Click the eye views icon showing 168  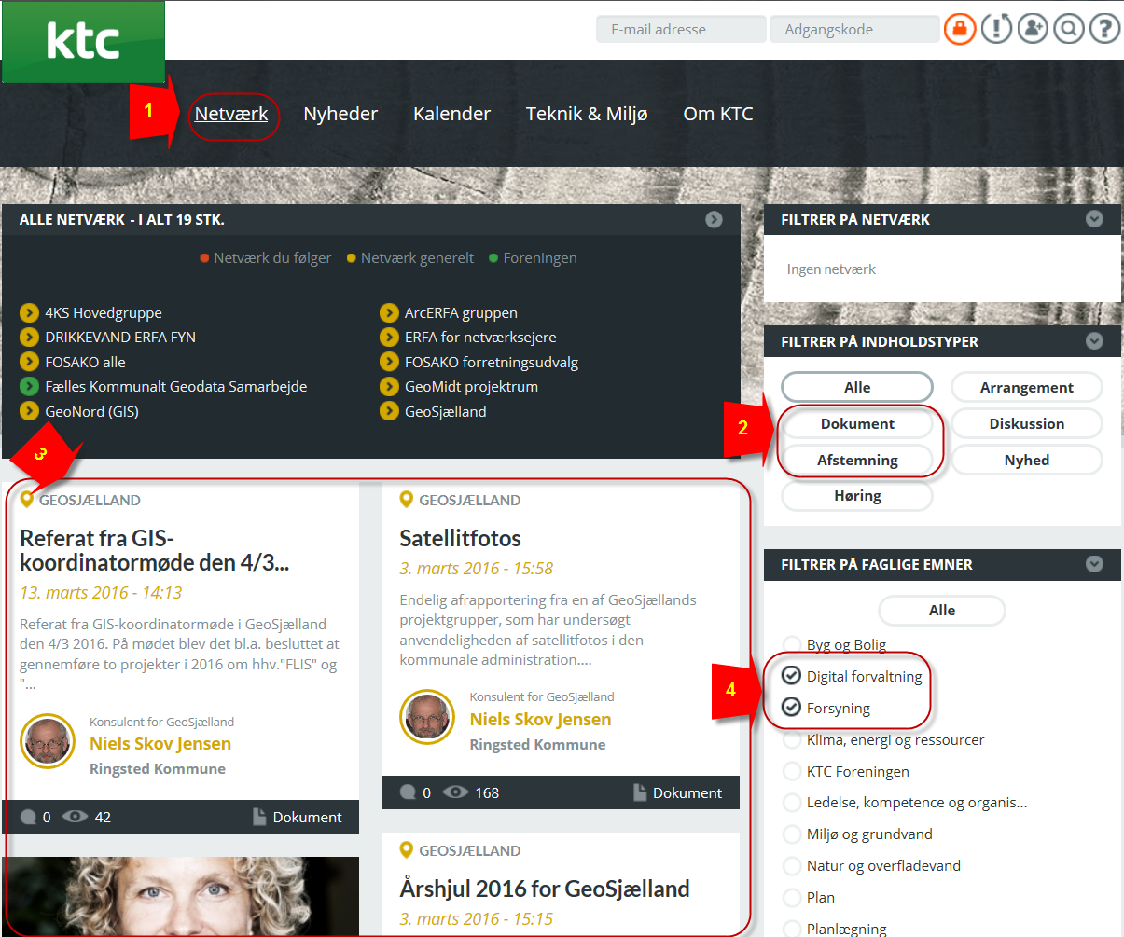455,792
